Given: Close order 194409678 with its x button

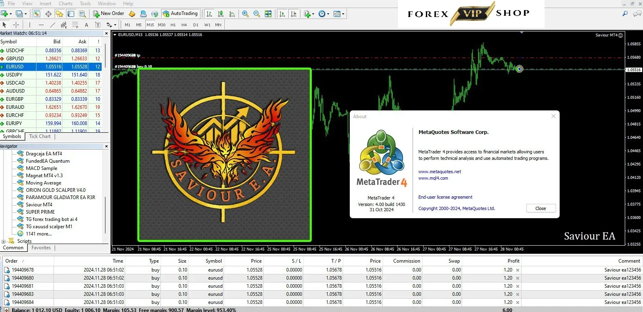Looking at the screenshot, I should (x=517, y=270).
